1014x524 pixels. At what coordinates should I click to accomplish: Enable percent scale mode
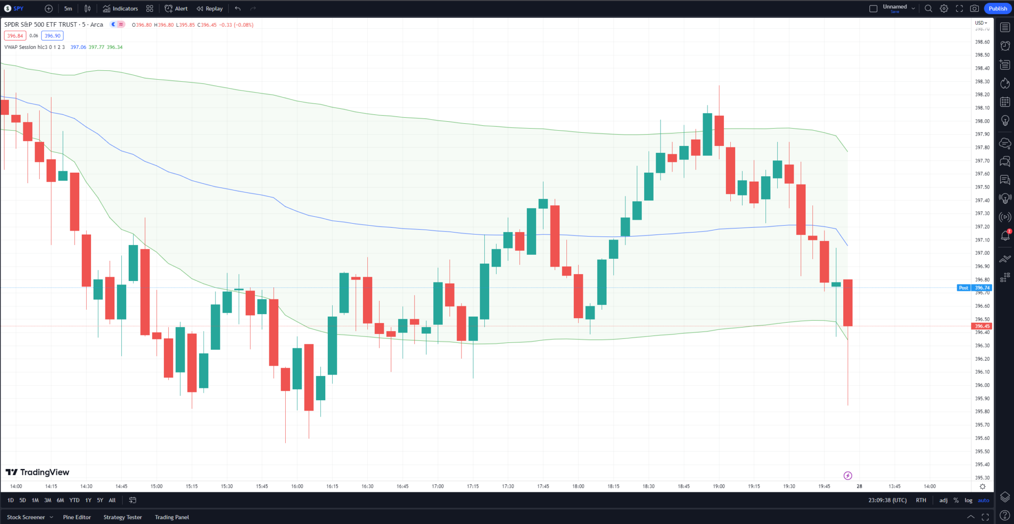tap(956, 500)
